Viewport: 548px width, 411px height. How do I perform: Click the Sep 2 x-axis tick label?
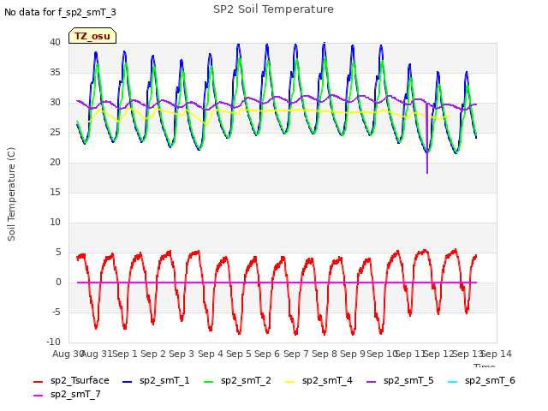[x=153, y=354]
